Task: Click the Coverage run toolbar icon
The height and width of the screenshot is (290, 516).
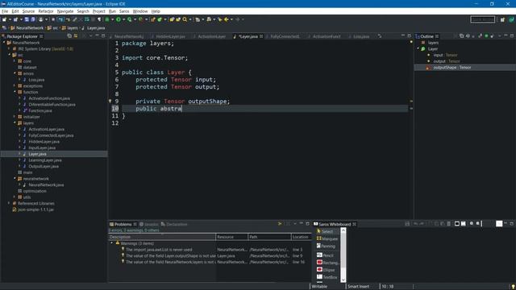Action: (130, 19)
